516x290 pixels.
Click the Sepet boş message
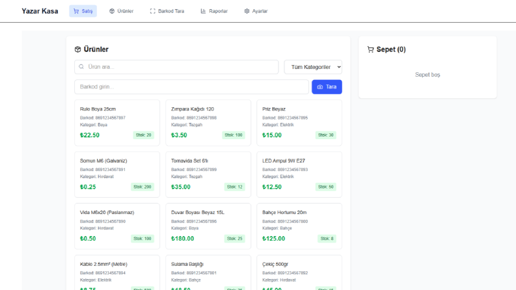tap(428, 75)
